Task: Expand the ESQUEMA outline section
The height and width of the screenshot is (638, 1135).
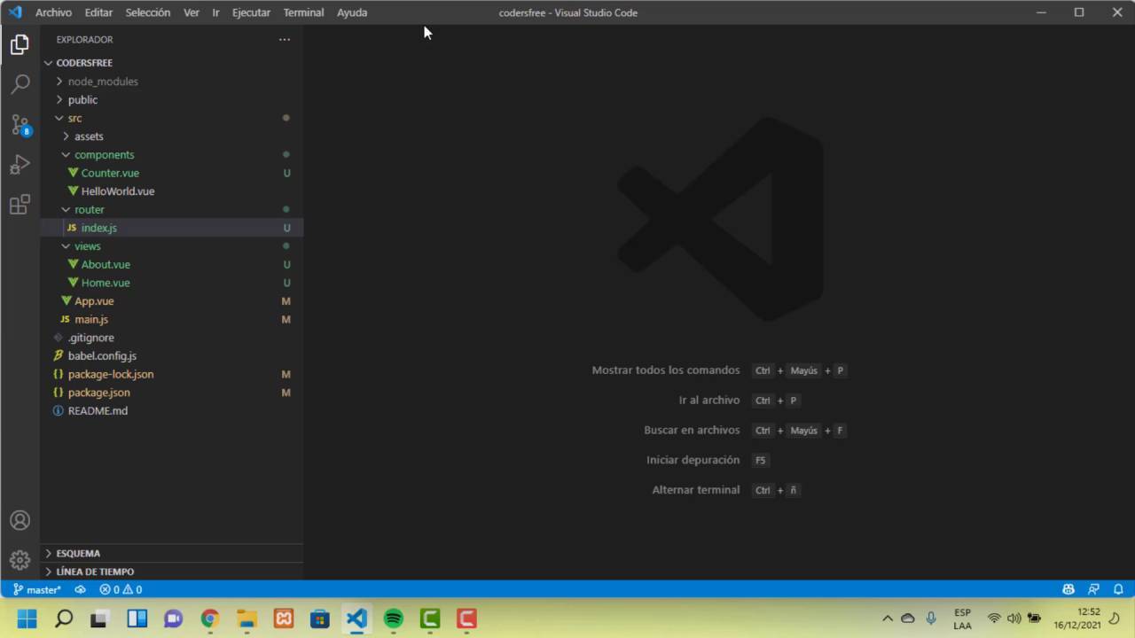Action: pyautogui.click(x=78, y=554)
